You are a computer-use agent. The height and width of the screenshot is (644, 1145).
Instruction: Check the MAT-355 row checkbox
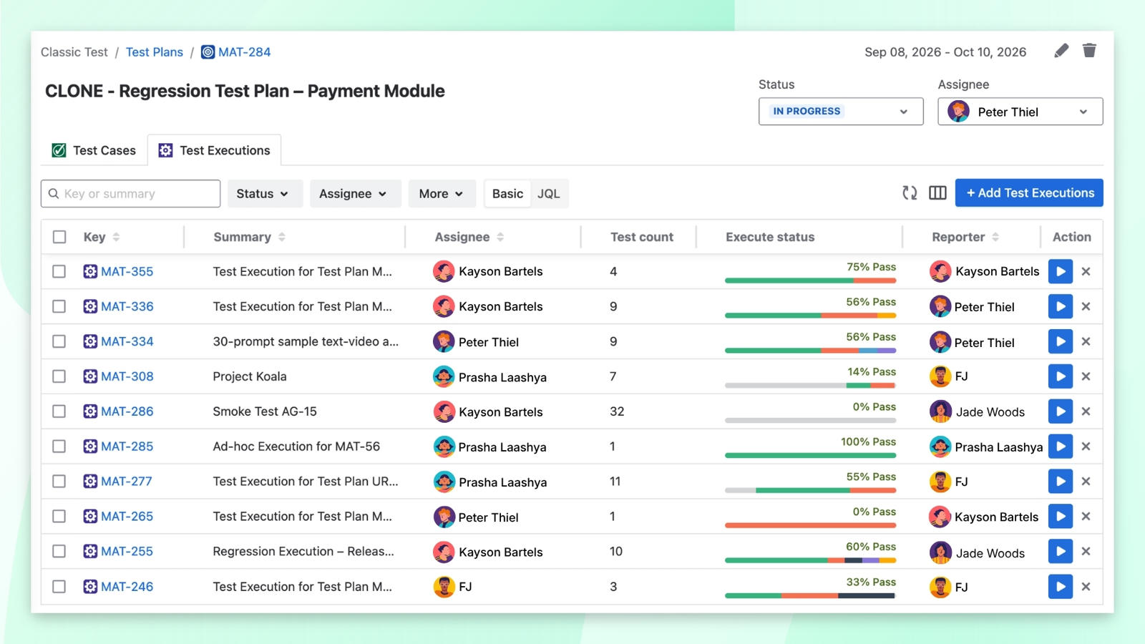(59, 271)
